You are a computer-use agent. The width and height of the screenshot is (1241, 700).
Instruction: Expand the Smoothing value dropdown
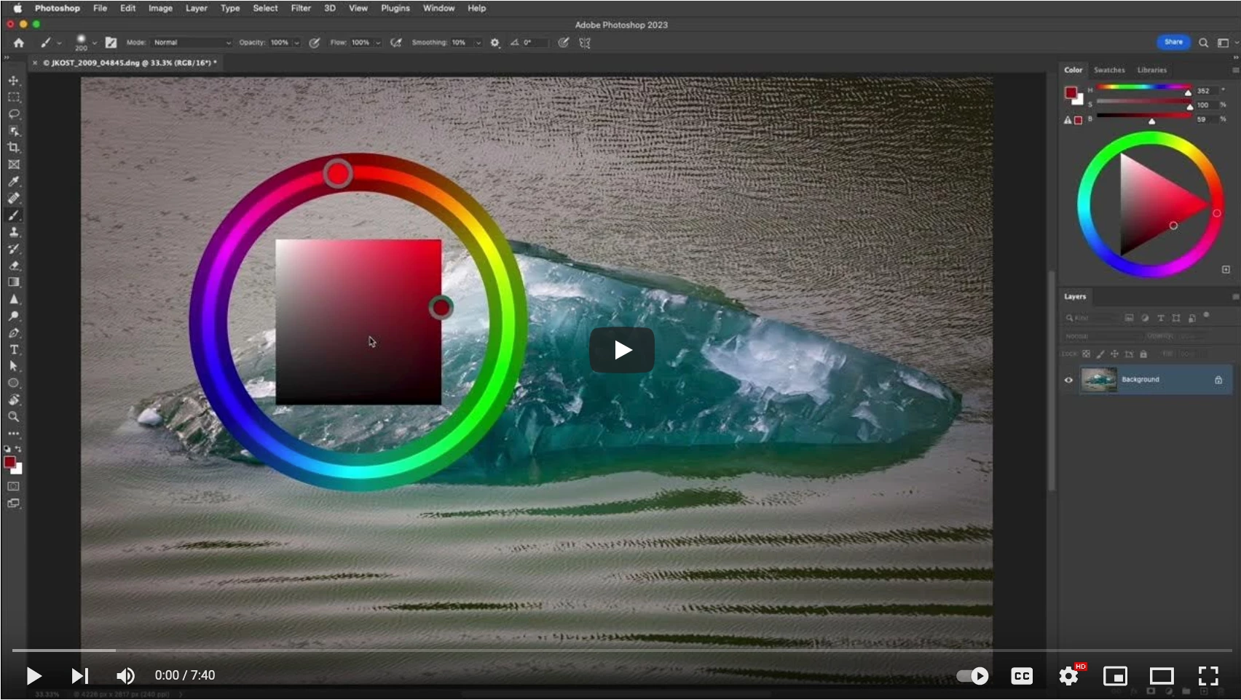coord(478,43)
